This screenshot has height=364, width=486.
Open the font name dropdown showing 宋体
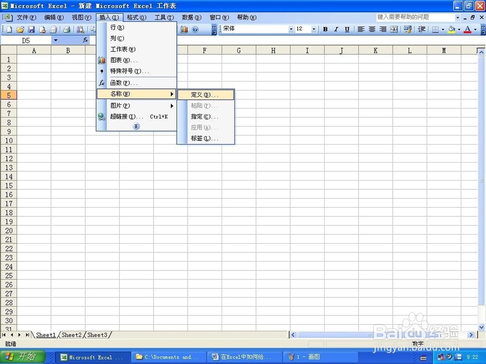291,29
